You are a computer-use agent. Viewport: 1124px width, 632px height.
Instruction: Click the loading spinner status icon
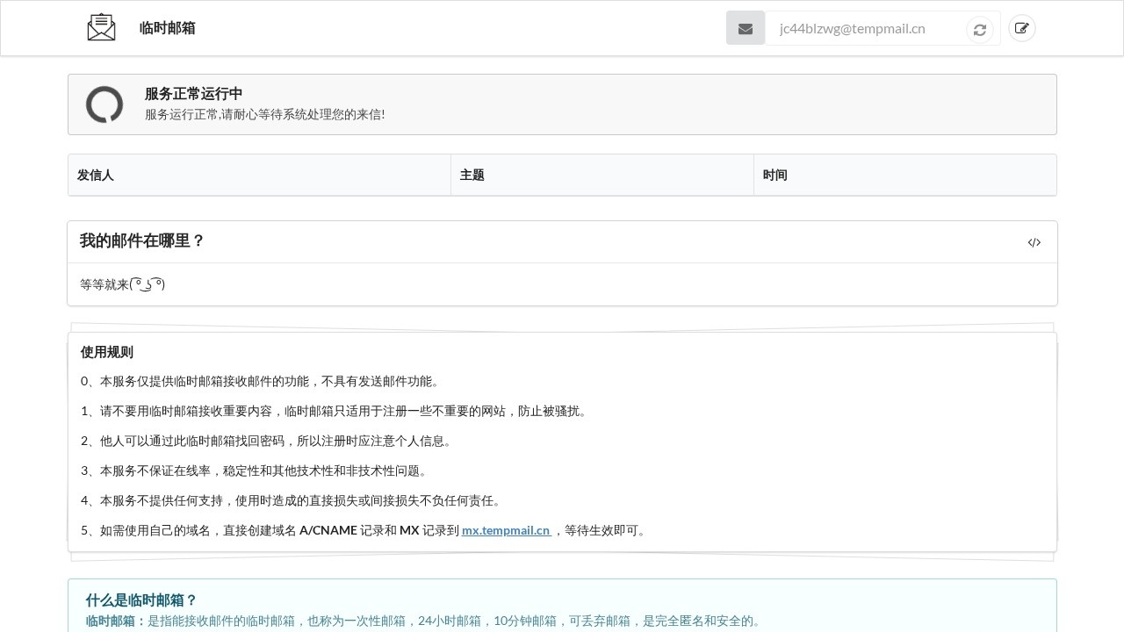[104, 105]
